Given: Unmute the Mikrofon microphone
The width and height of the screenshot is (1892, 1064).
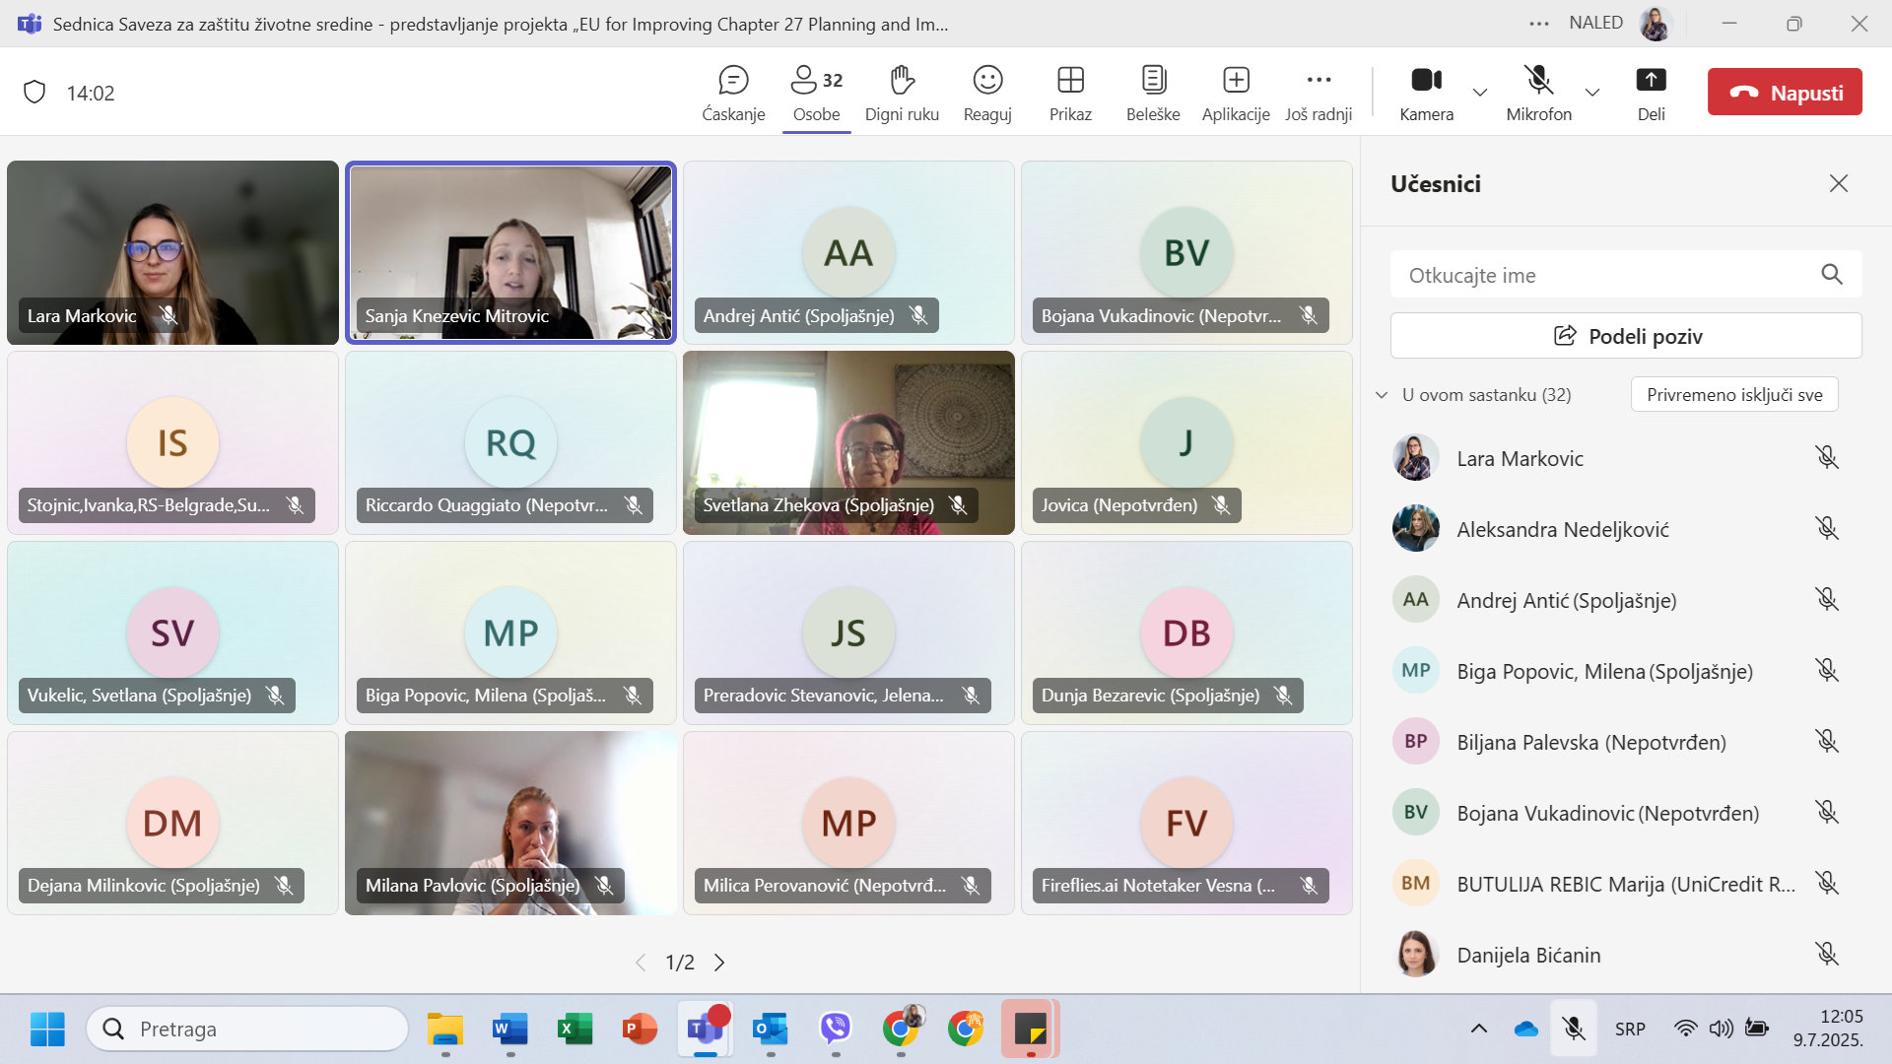Looking at the screenshot, I should pos(1538,93).
